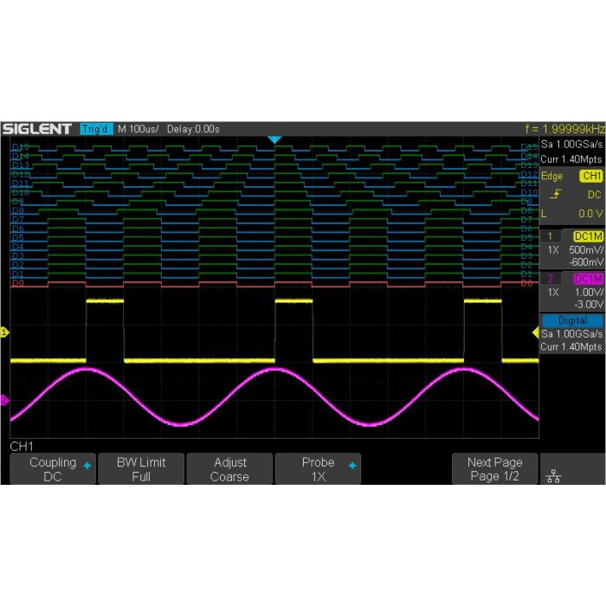Go to Next Page 1/2
This screenshot has height=606, width=606.
click(x=495, y=469)
